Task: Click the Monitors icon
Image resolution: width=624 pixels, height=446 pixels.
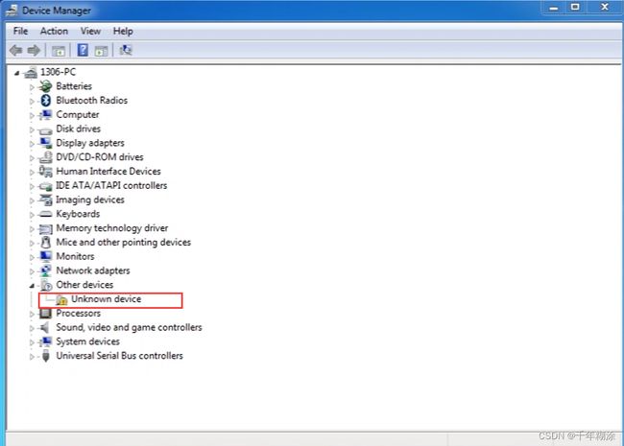Action: pyautogui.click(x=46, y=256)
